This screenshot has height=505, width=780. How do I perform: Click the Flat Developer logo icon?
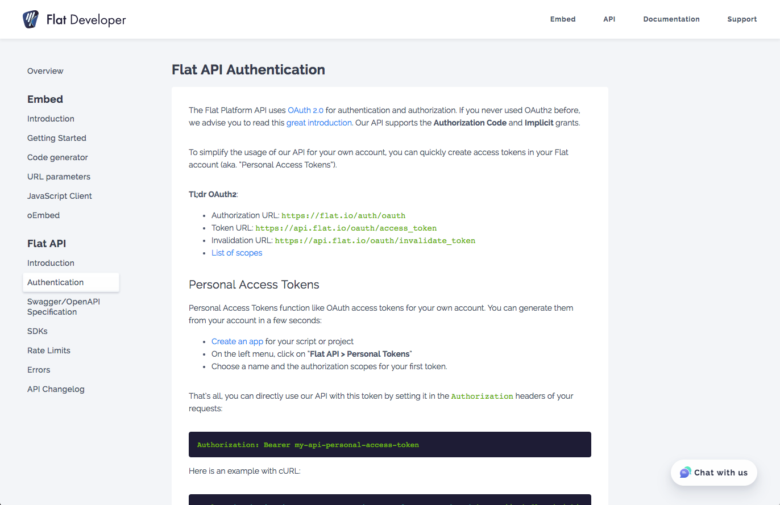31,19
